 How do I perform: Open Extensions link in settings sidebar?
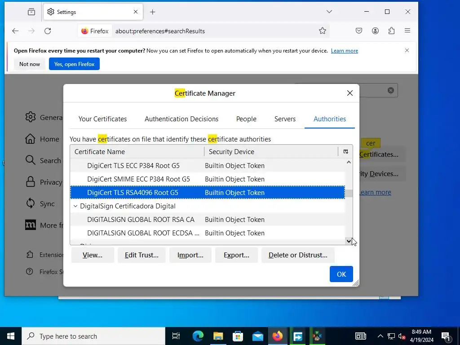[44, 255]
